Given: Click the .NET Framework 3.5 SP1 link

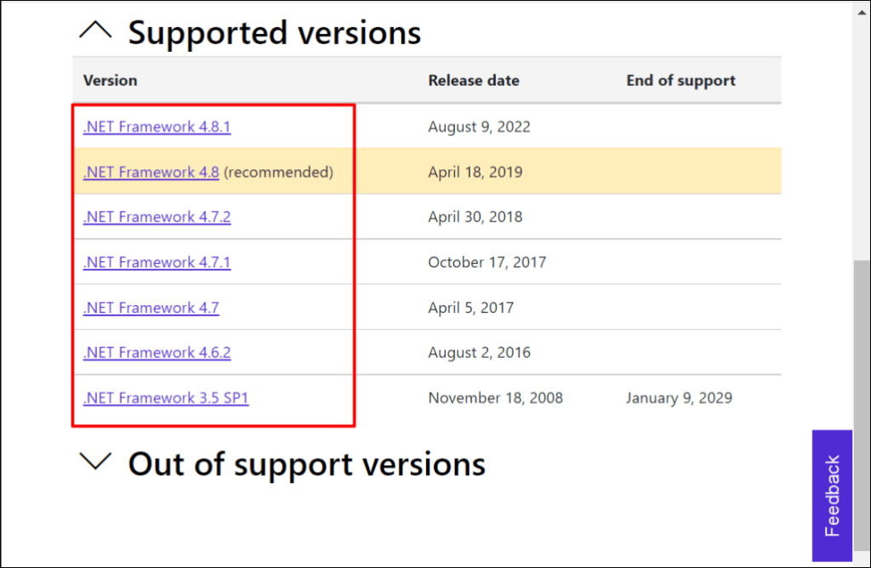Looking at the screenshot, I should [x=166, y=398].
